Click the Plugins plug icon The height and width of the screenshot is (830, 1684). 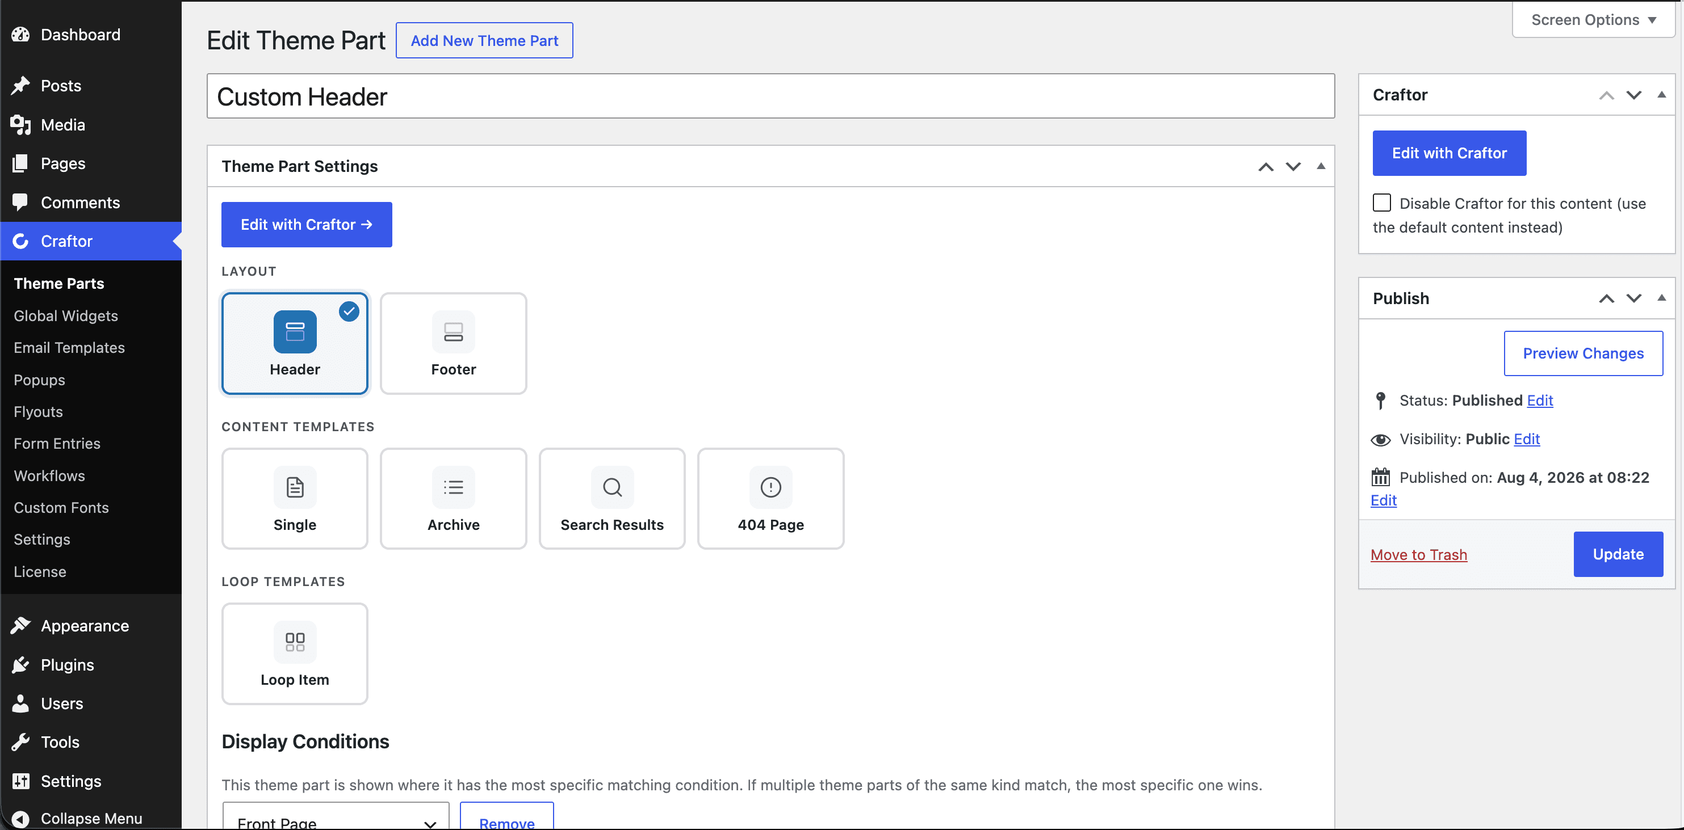[x=21, y=665]
